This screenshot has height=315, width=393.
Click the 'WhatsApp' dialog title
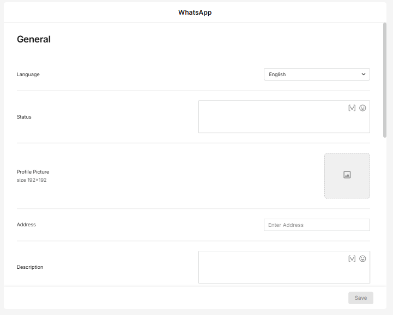click(x=195, y=13)
